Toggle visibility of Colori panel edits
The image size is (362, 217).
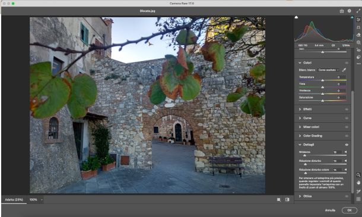point(347,63)
